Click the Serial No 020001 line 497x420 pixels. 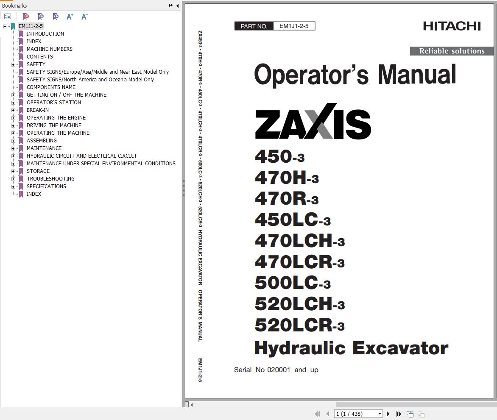click(x=276, y=370)
